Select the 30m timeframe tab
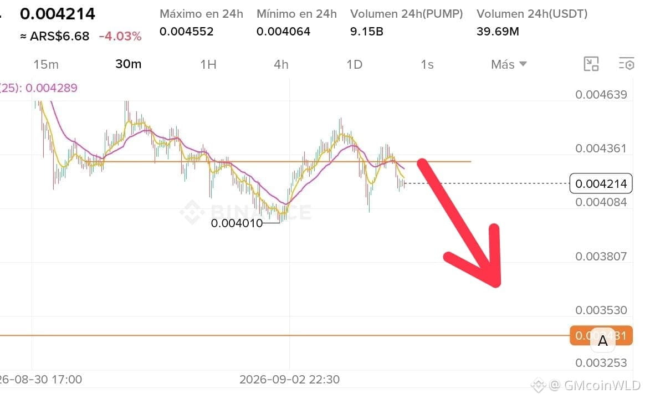 (129, 64)
